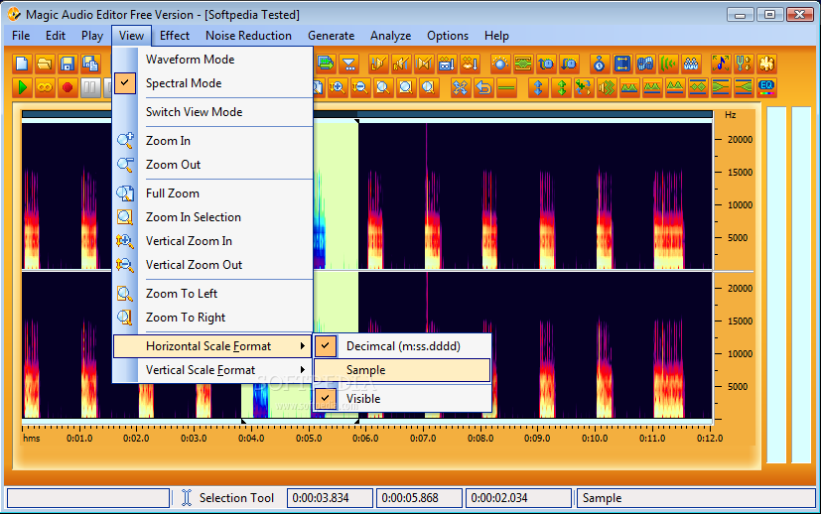Choose Vertical Zoom Out menu entry
The width and height of the screenshot is (821, 514).
(213, 265)
